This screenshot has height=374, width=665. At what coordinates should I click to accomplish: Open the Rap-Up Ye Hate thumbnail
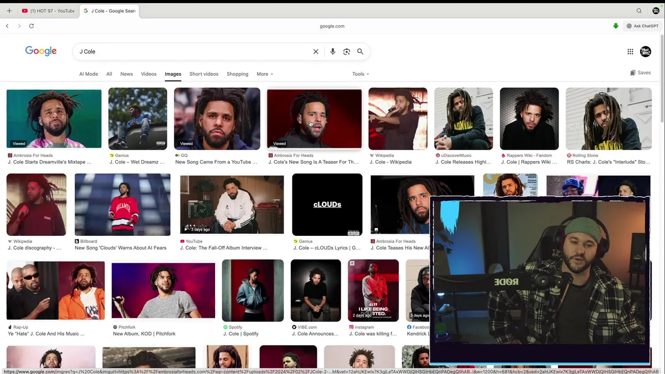tap(56, 290)
